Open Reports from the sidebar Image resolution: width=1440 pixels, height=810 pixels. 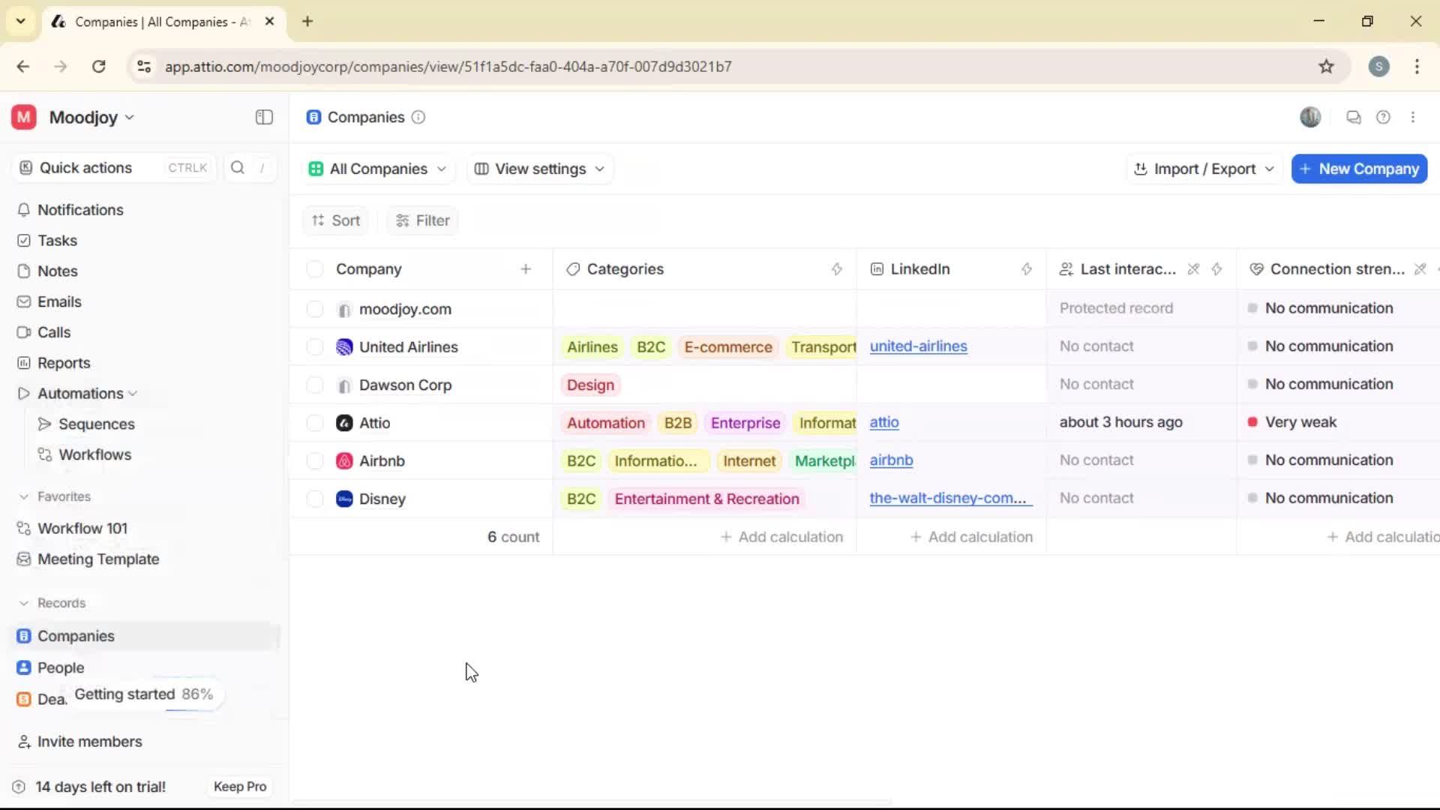coord(64,362)
